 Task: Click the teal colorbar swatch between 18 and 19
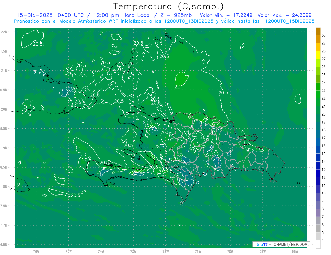click(x=318, y=126)
